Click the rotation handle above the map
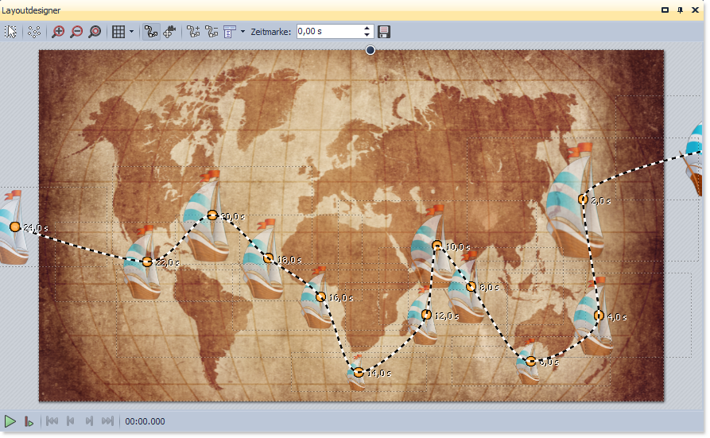 (370, 51)
